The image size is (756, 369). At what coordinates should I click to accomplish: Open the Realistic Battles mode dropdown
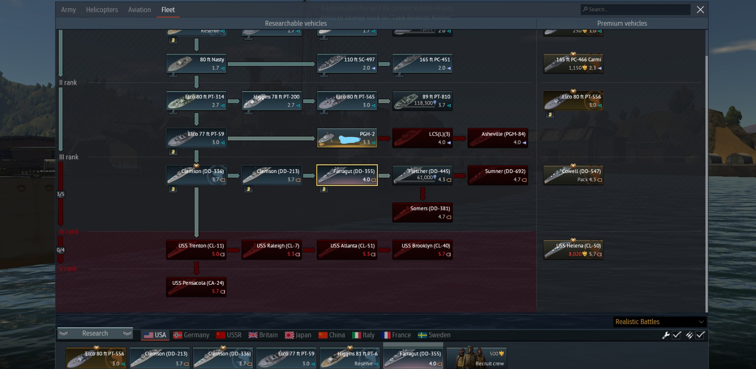coord(660,322)
